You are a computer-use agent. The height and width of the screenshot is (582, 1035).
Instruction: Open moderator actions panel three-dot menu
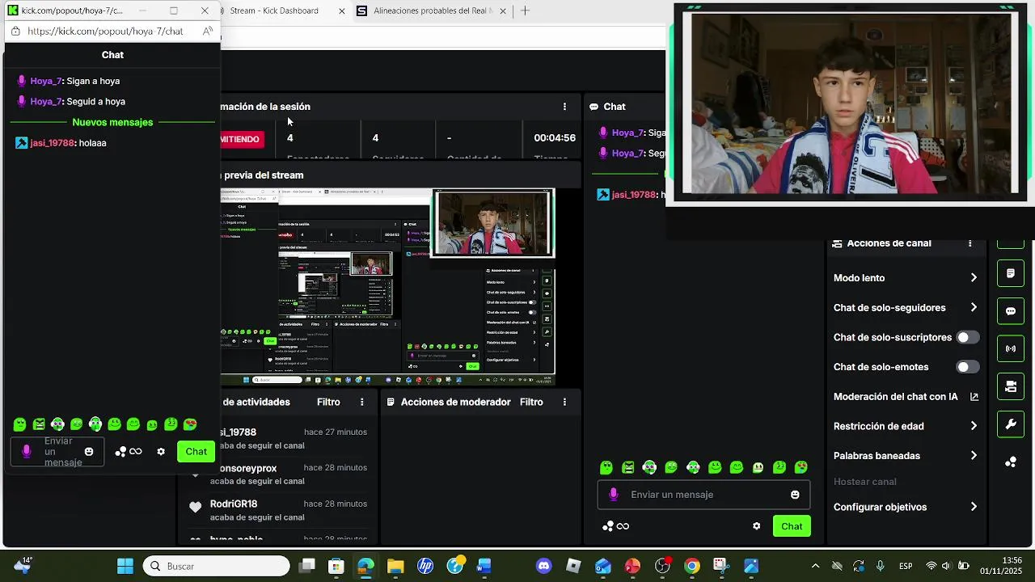[564, 402]
